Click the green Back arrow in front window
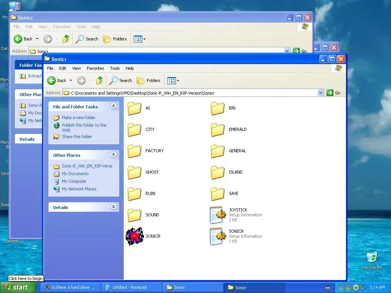Viewport: 391px width, 293px height. tap(52, 80)
